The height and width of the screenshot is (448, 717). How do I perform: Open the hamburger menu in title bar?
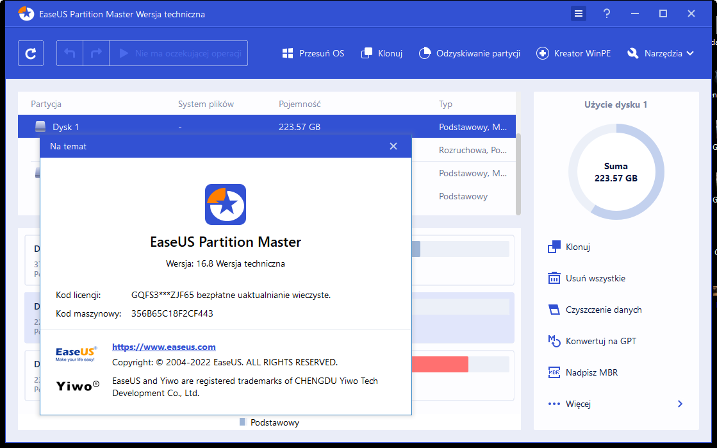pos(579,13)
